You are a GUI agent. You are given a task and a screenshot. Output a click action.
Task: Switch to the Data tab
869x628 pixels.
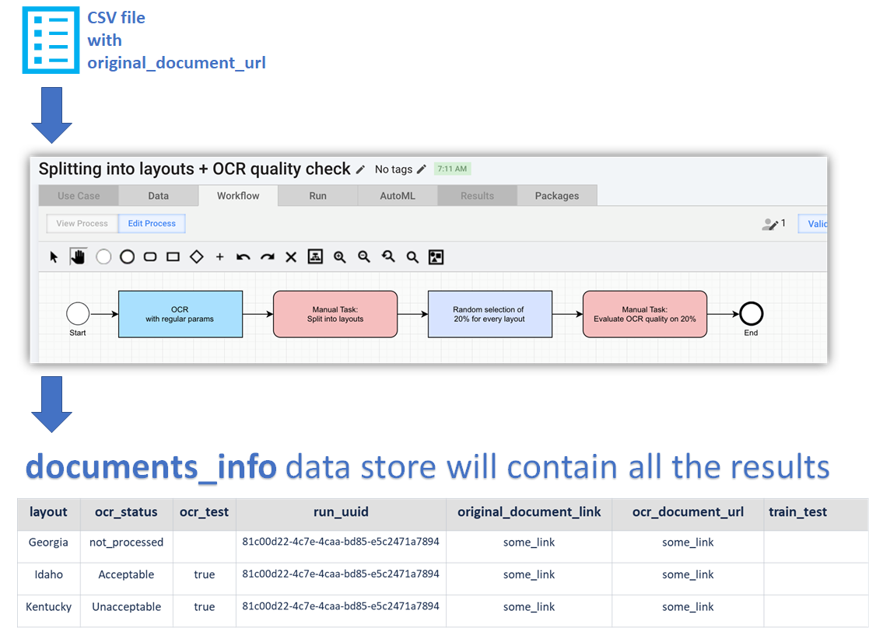pyautogui.click(x=159, y=196)
